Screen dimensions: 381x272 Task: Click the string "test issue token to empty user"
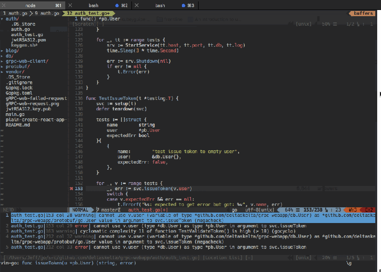[196, 152]
